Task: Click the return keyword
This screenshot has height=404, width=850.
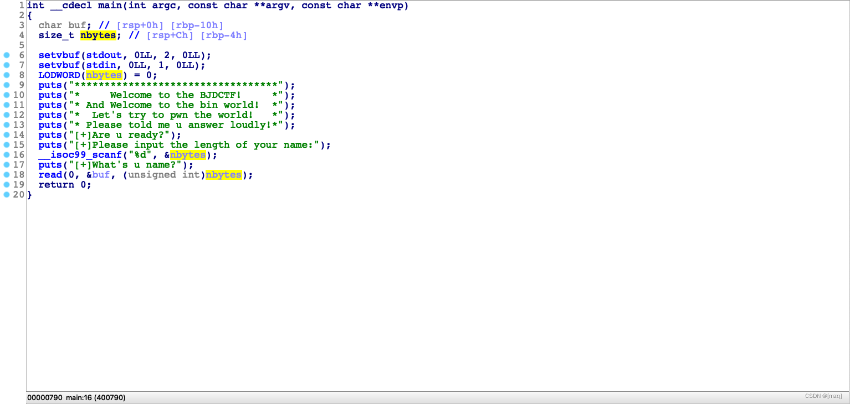Action: point(57,185)
